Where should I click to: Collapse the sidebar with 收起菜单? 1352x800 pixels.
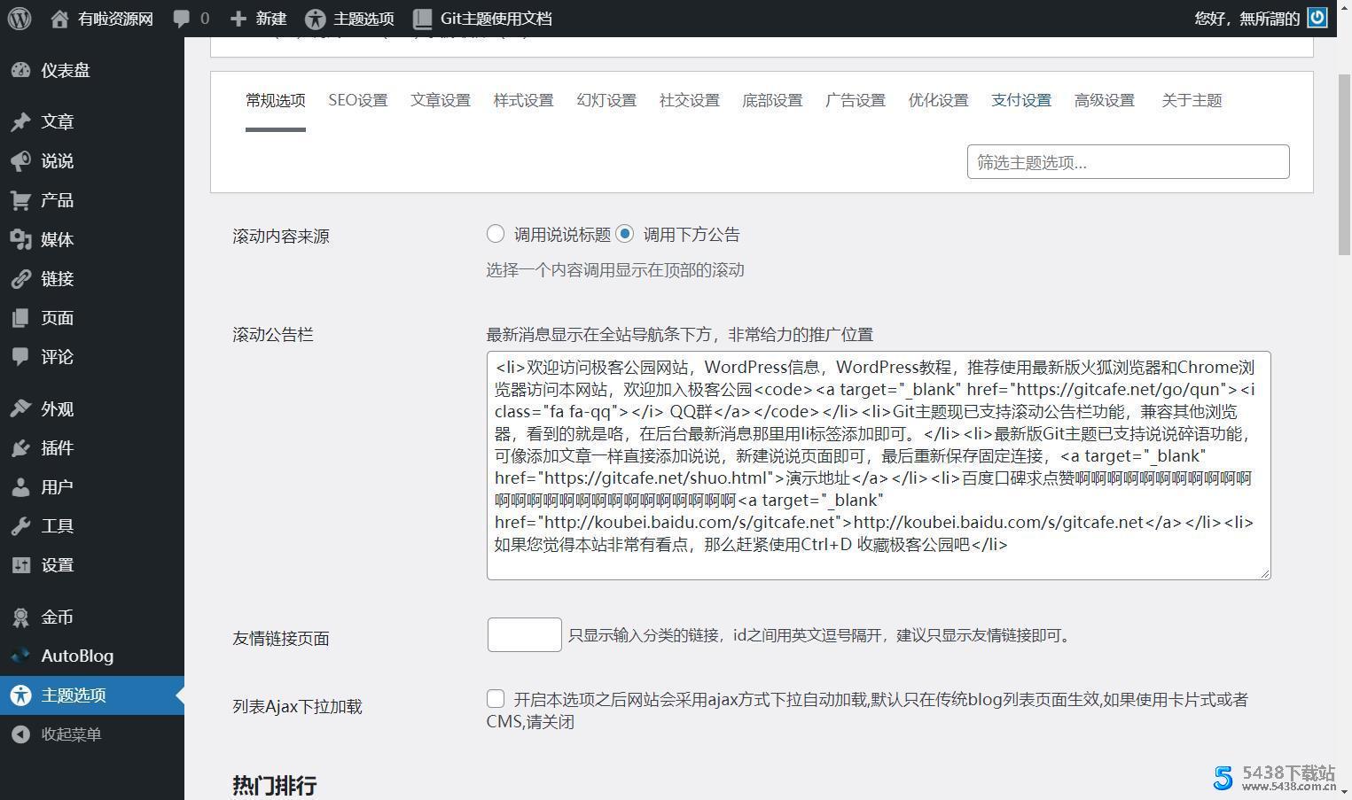[x=70, y=734]
